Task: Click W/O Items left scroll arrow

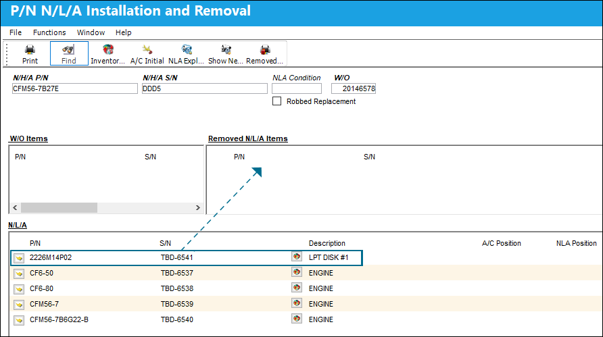Action: tap(15, 207)
